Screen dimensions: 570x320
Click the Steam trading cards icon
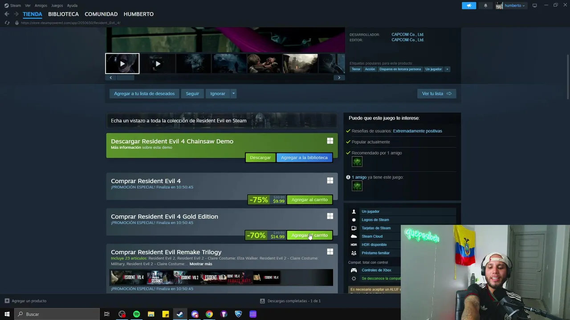354,228
